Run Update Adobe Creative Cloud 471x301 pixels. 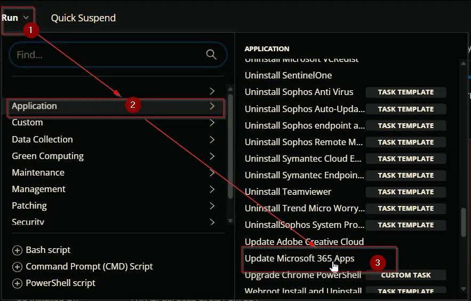click(x=304, y=242)
